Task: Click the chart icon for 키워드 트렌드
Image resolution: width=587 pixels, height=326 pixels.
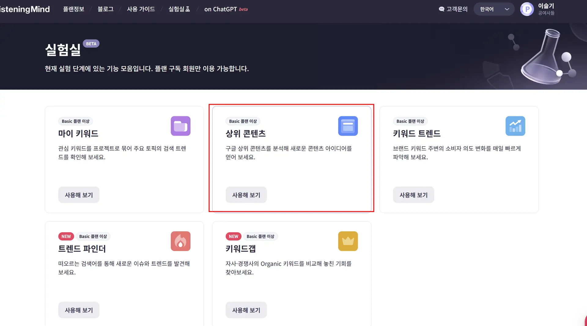Action: point(515,126)
